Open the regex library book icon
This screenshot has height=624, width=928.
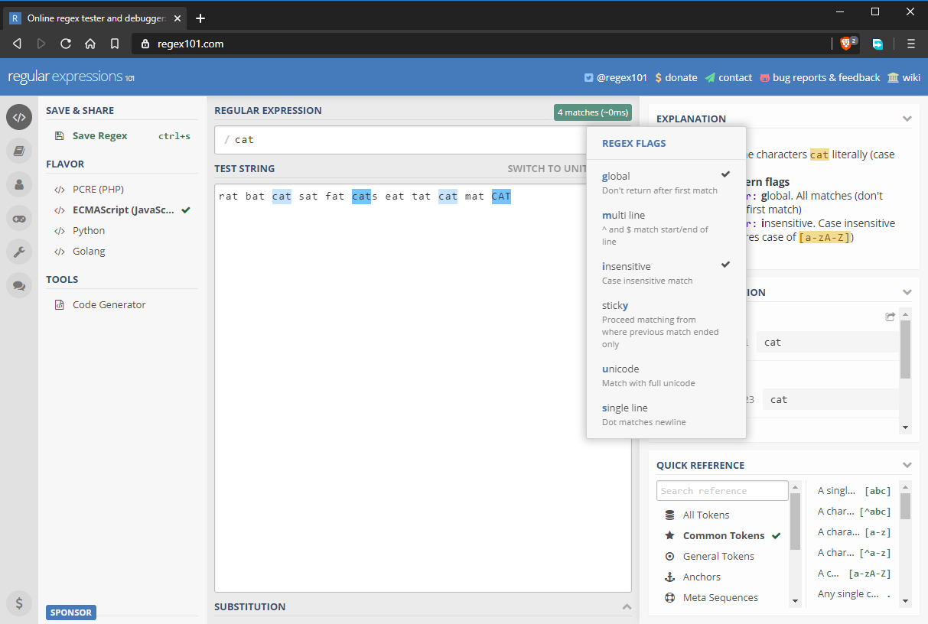pyautogui.click(x=19, y=151)
